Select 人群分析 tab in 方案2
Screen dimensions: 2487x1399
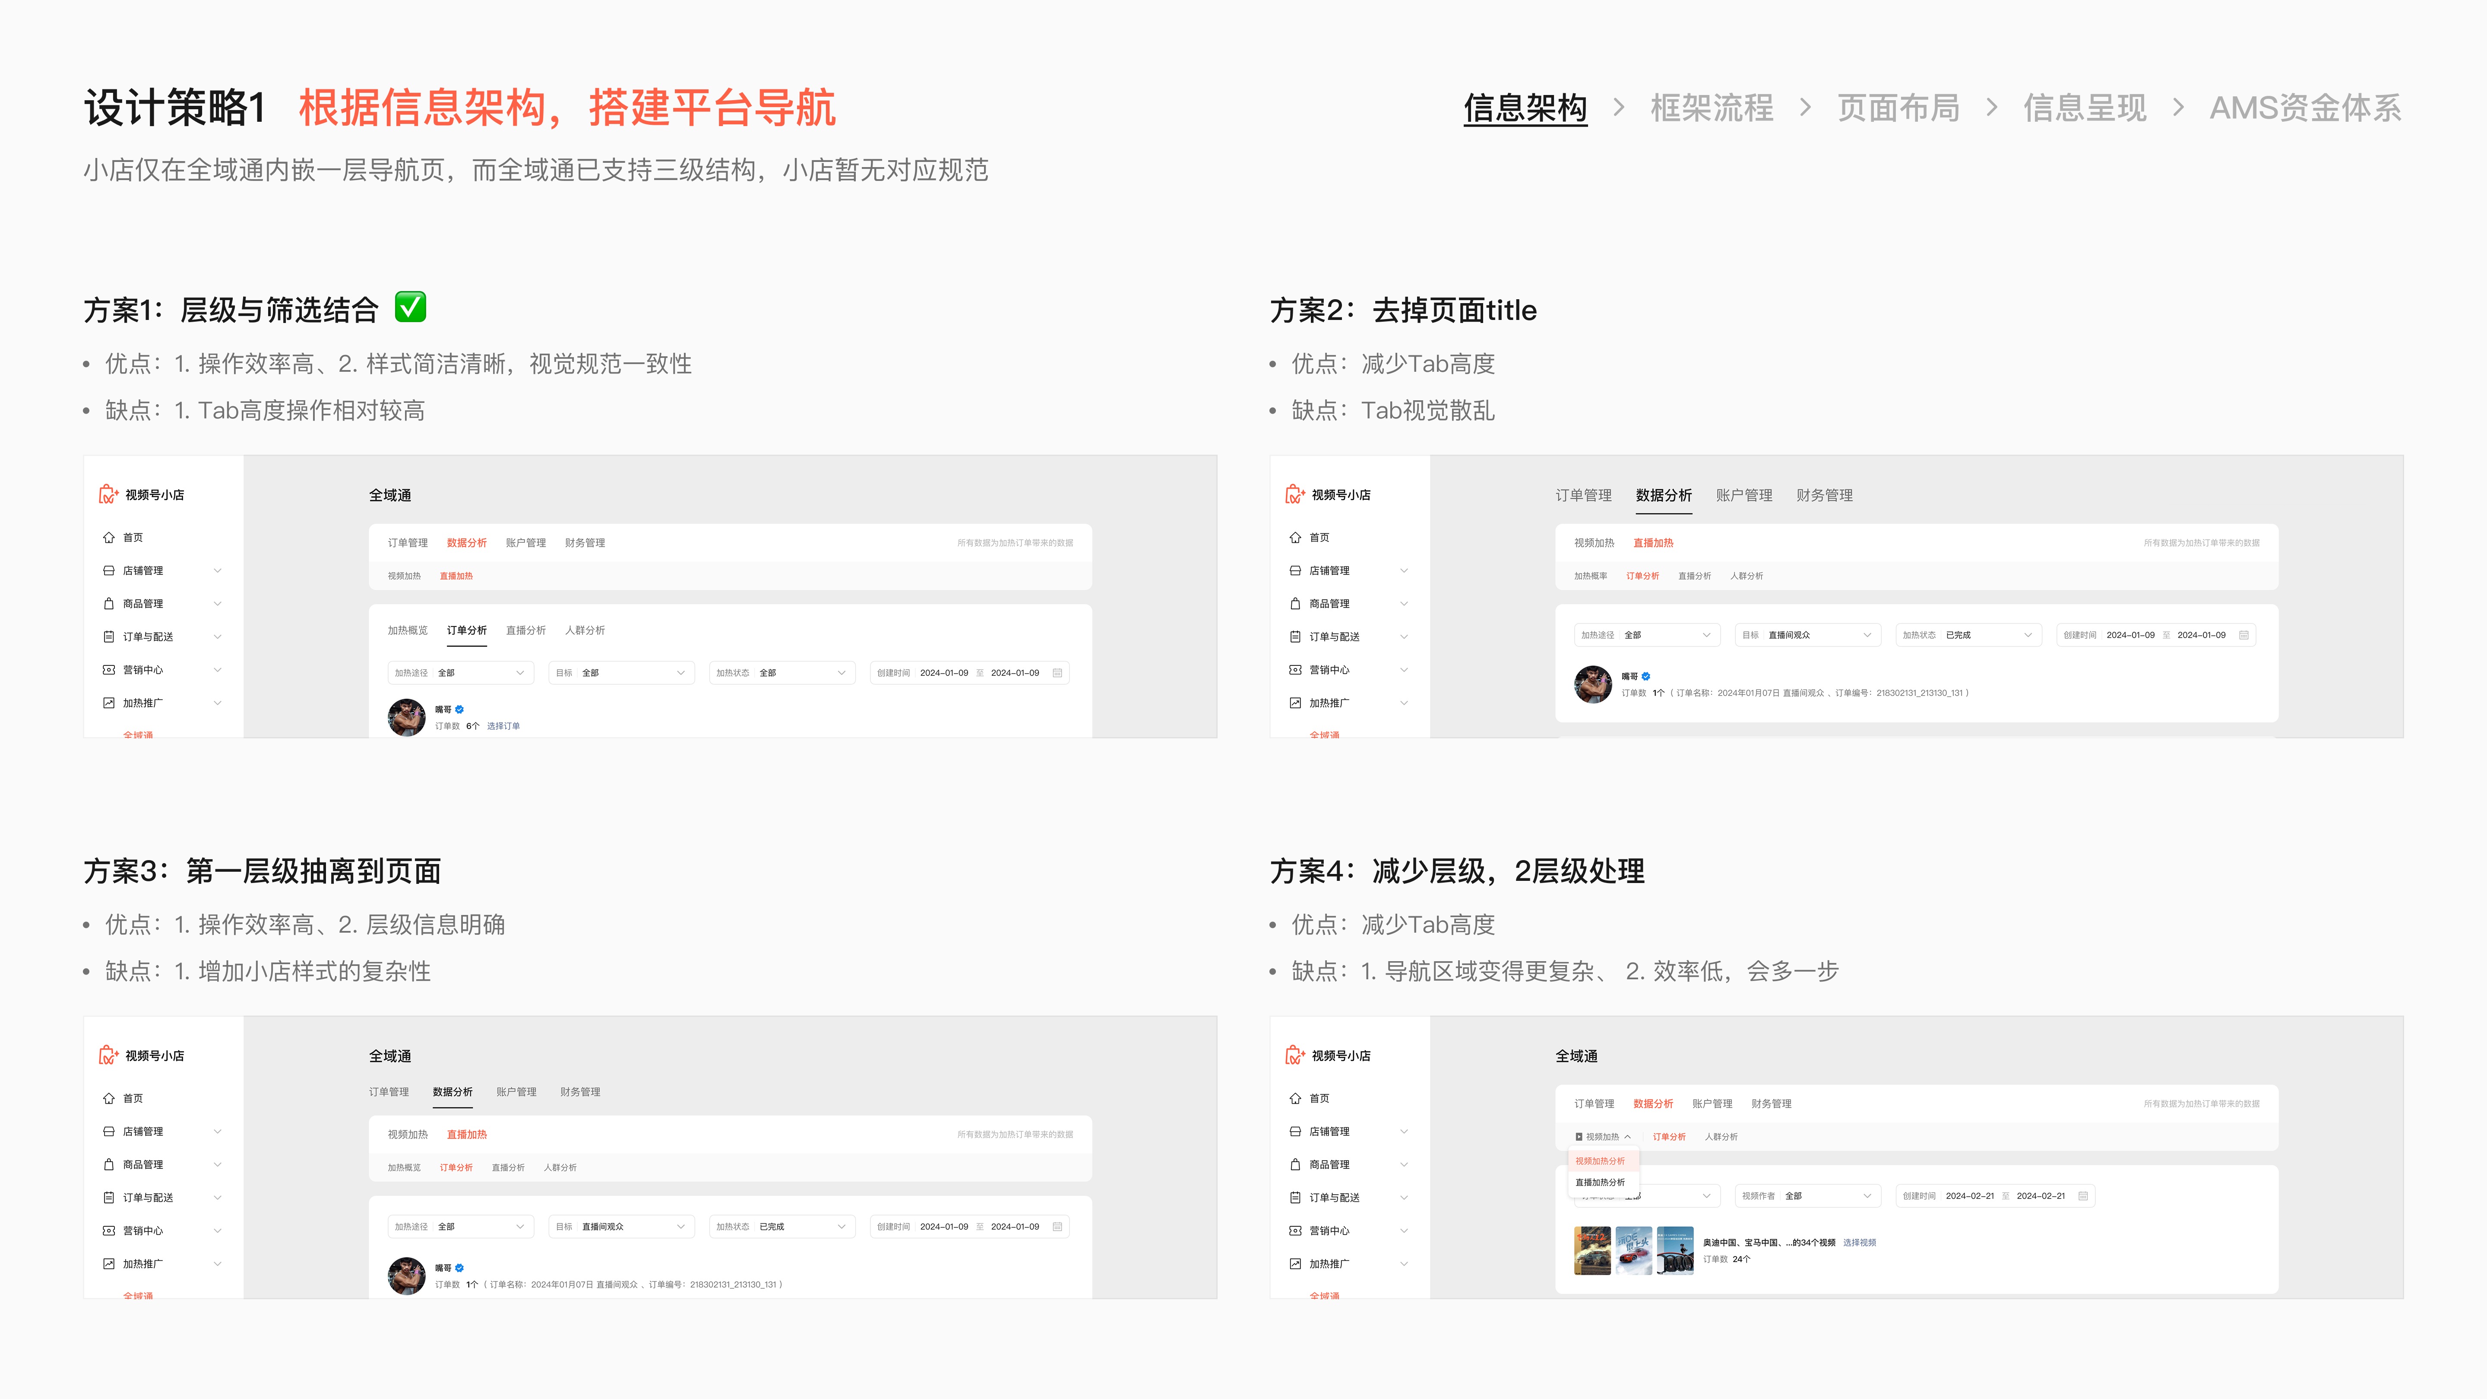1747,576
